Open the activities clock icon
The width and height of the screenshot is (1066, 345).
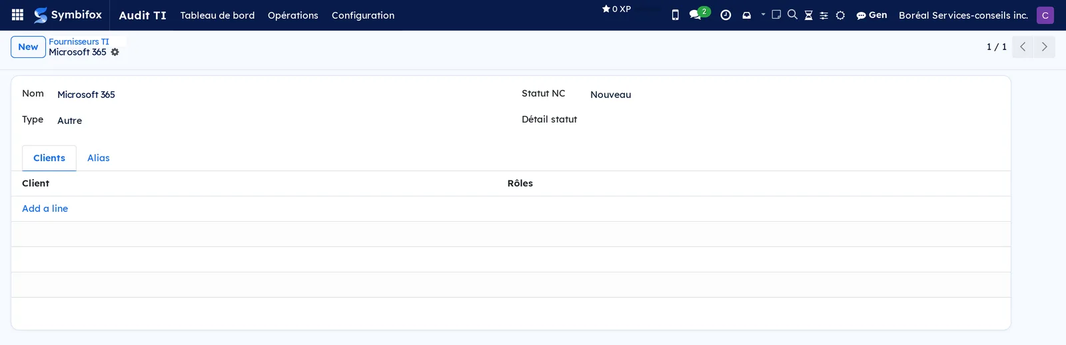(726, 15)
